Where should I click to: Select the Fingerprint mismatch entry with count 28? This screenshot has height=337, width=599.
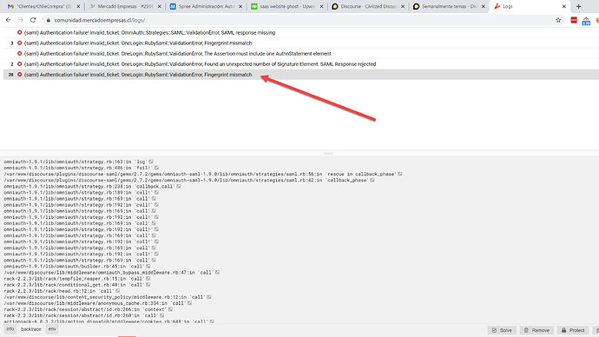301,75
